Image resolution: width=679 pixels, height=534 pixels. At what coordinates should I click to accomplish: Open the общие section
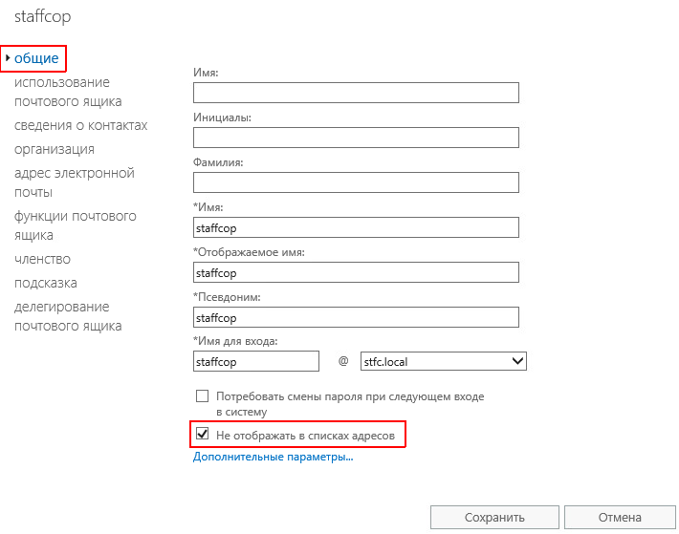[x=36, y=58]
